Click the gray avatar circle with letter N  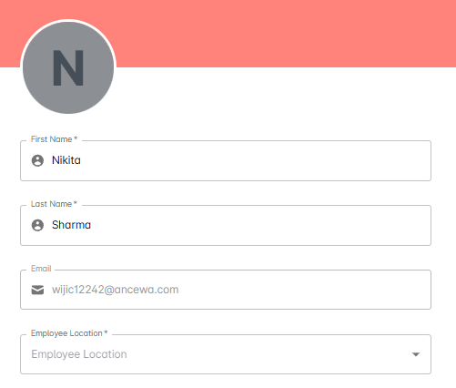click(68, 67)
